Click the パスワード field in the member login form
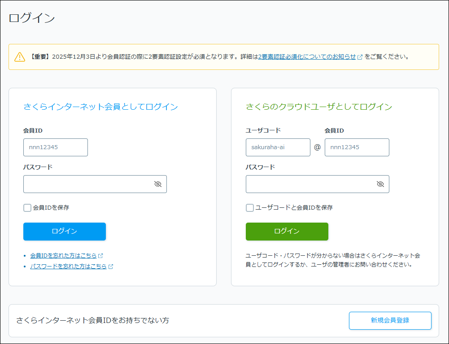Screen dimensions: 449x344 click(x=87, y=184)
